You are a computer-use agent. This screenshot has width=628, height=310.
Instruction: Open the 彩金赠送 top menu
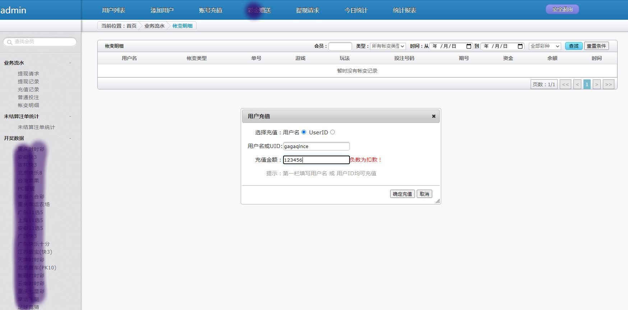click(x=259, y=10)
